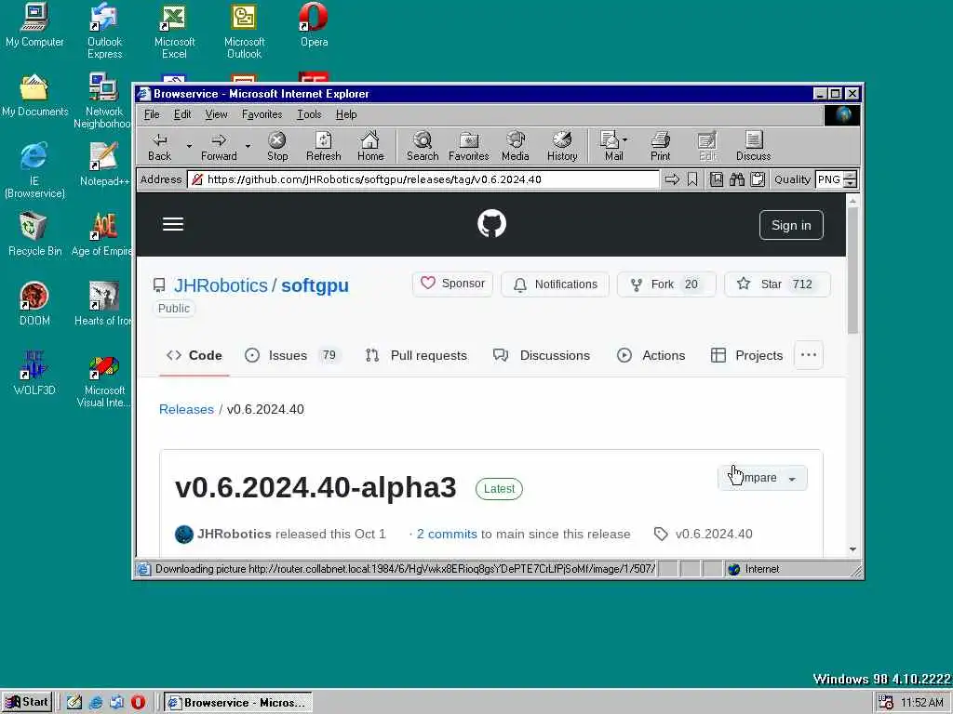Open the Back history dropdown arrow
This screenshot has width=953, height=714.
(189, 146)
